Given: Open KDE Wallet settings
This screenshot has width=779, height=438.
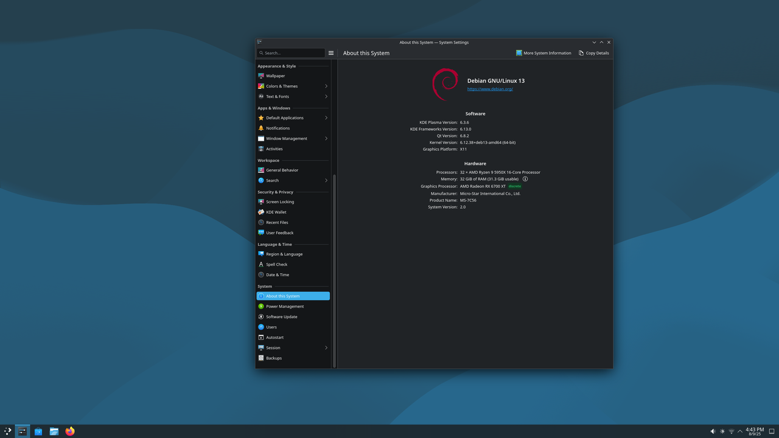Looking at the screenshot, I should pos(293,212).
